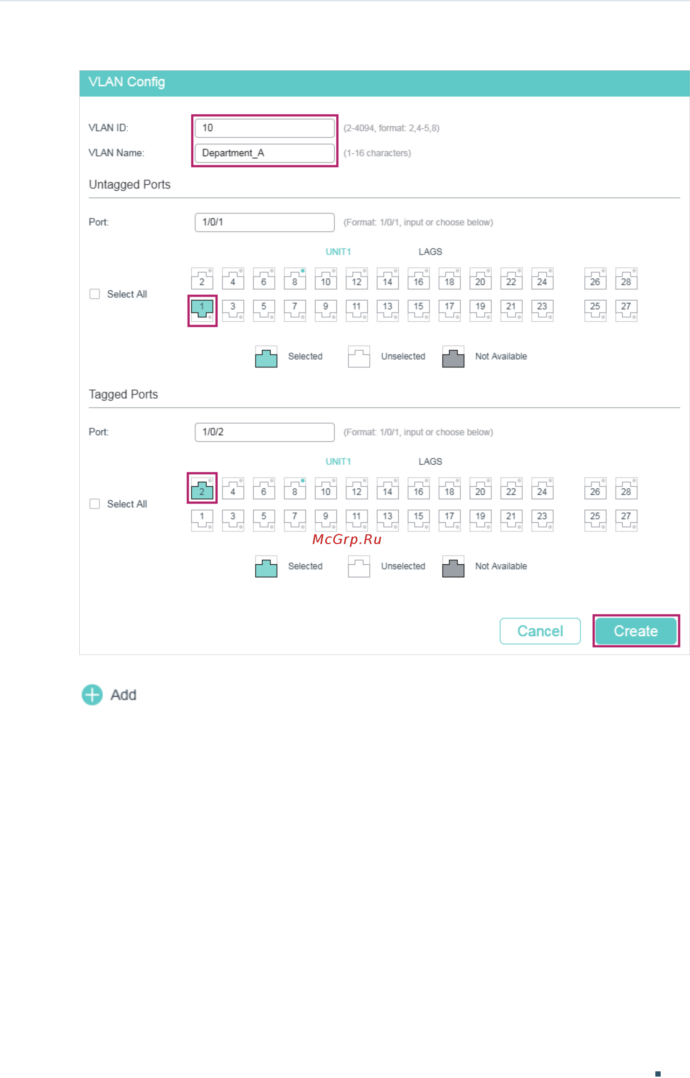Choose LAG port 25 in Tagged Ports
690x1078 pixels.
coord(595,520)
